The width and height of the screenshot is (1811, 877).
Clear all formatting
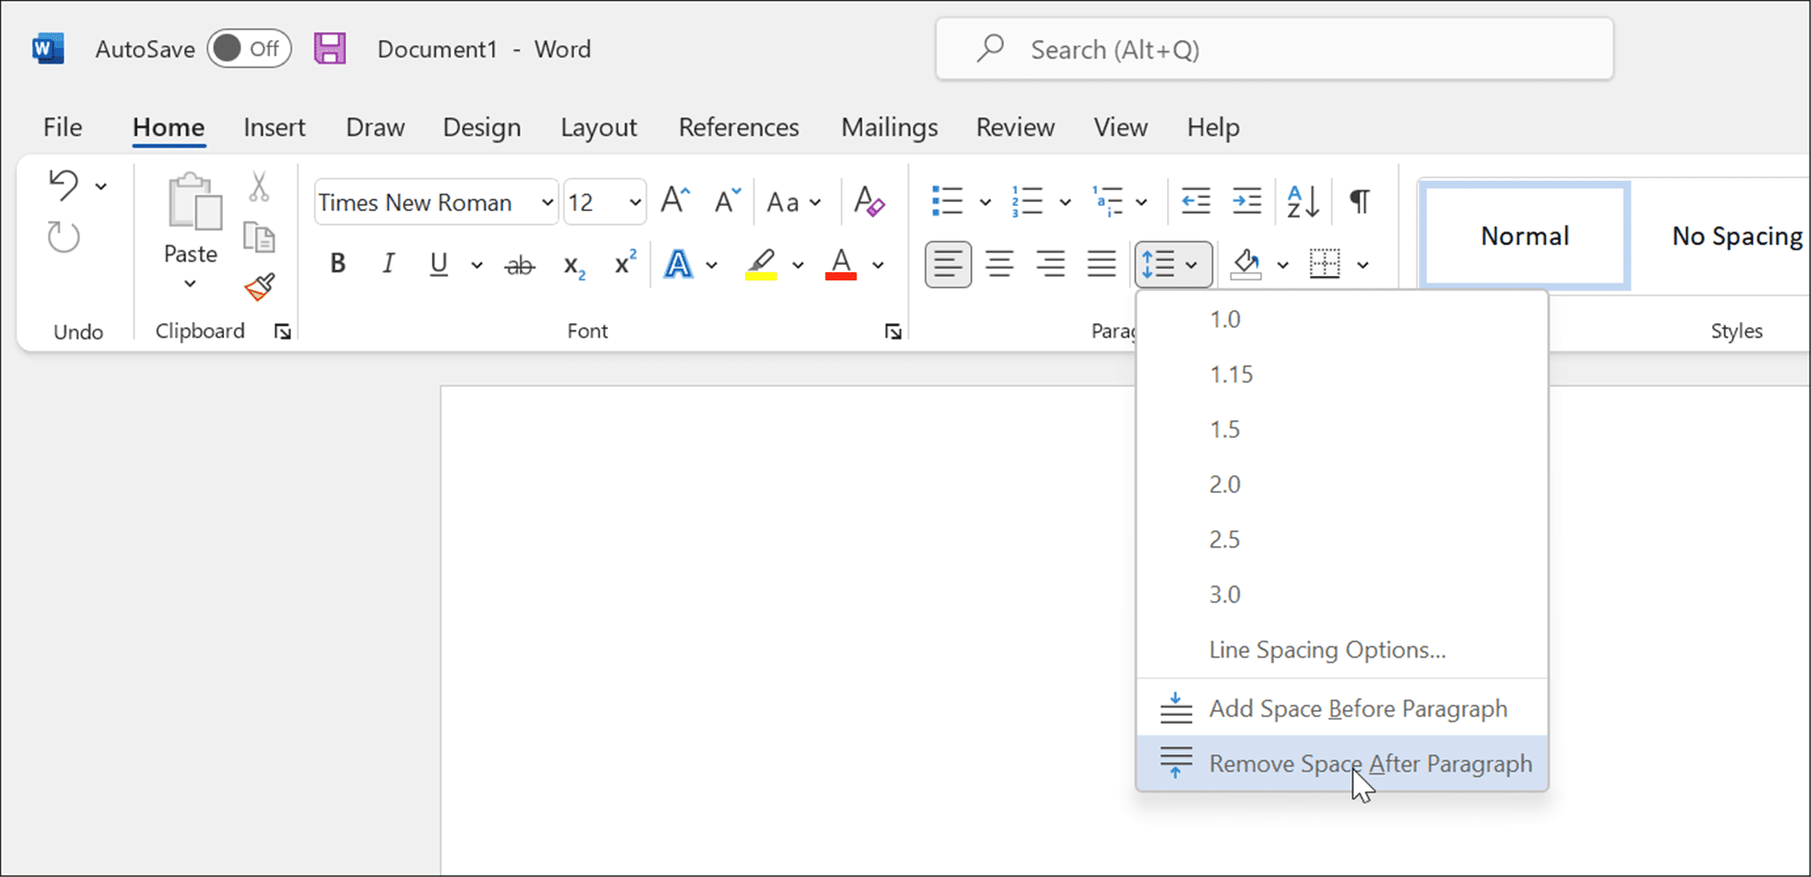coord(868,202)
